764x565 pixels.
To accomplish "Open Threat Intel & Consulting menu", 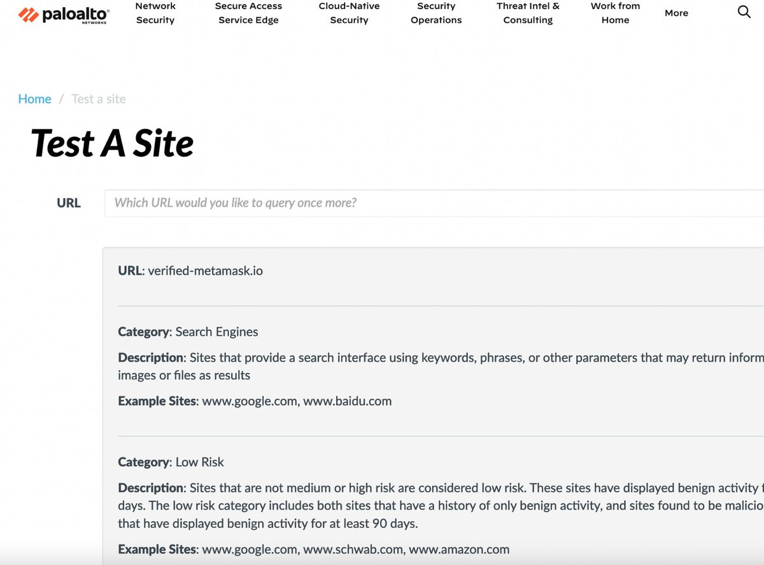I will pos(528,13).
